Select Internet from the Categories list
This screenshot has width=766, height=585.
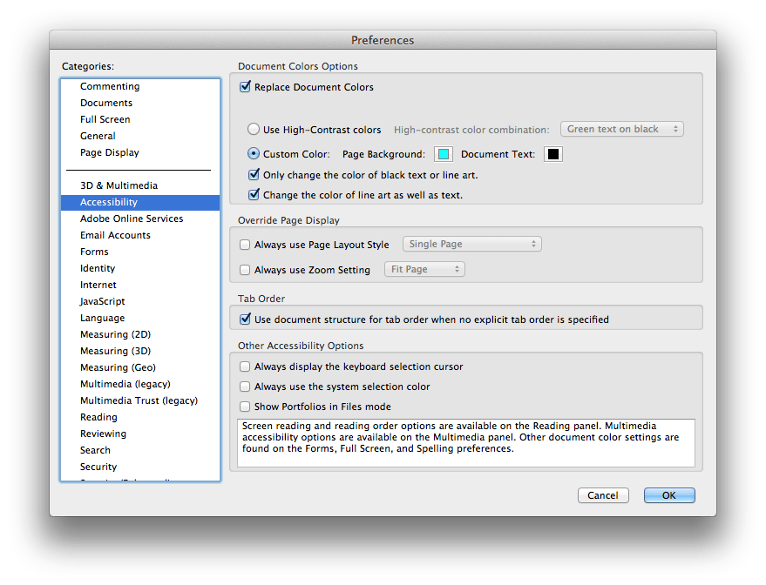(x=98, y=285)
